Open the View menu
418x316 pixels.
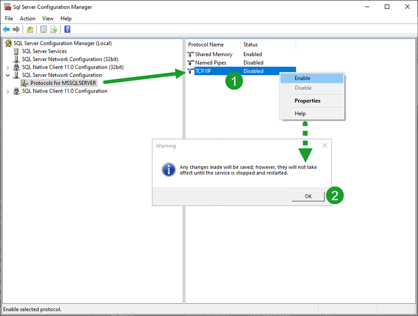48,18
